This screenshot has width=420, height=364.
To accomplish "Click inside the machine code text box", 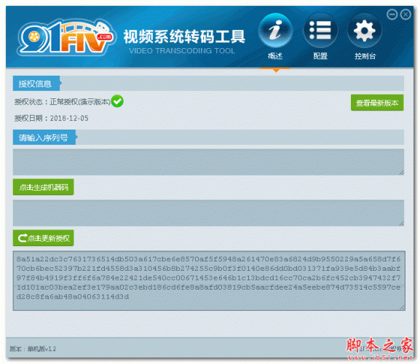I will 208,213.
